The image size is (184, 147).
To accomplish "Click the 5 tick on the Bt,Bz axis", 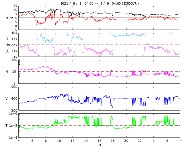I will tap(16, 14).
